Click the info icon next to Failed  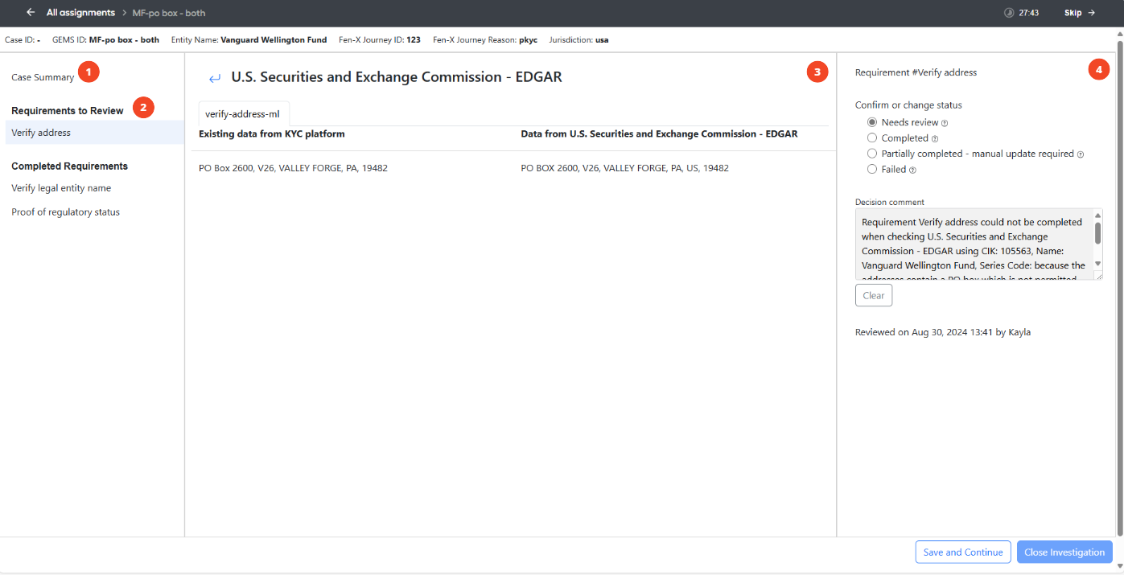coord(912,170)
